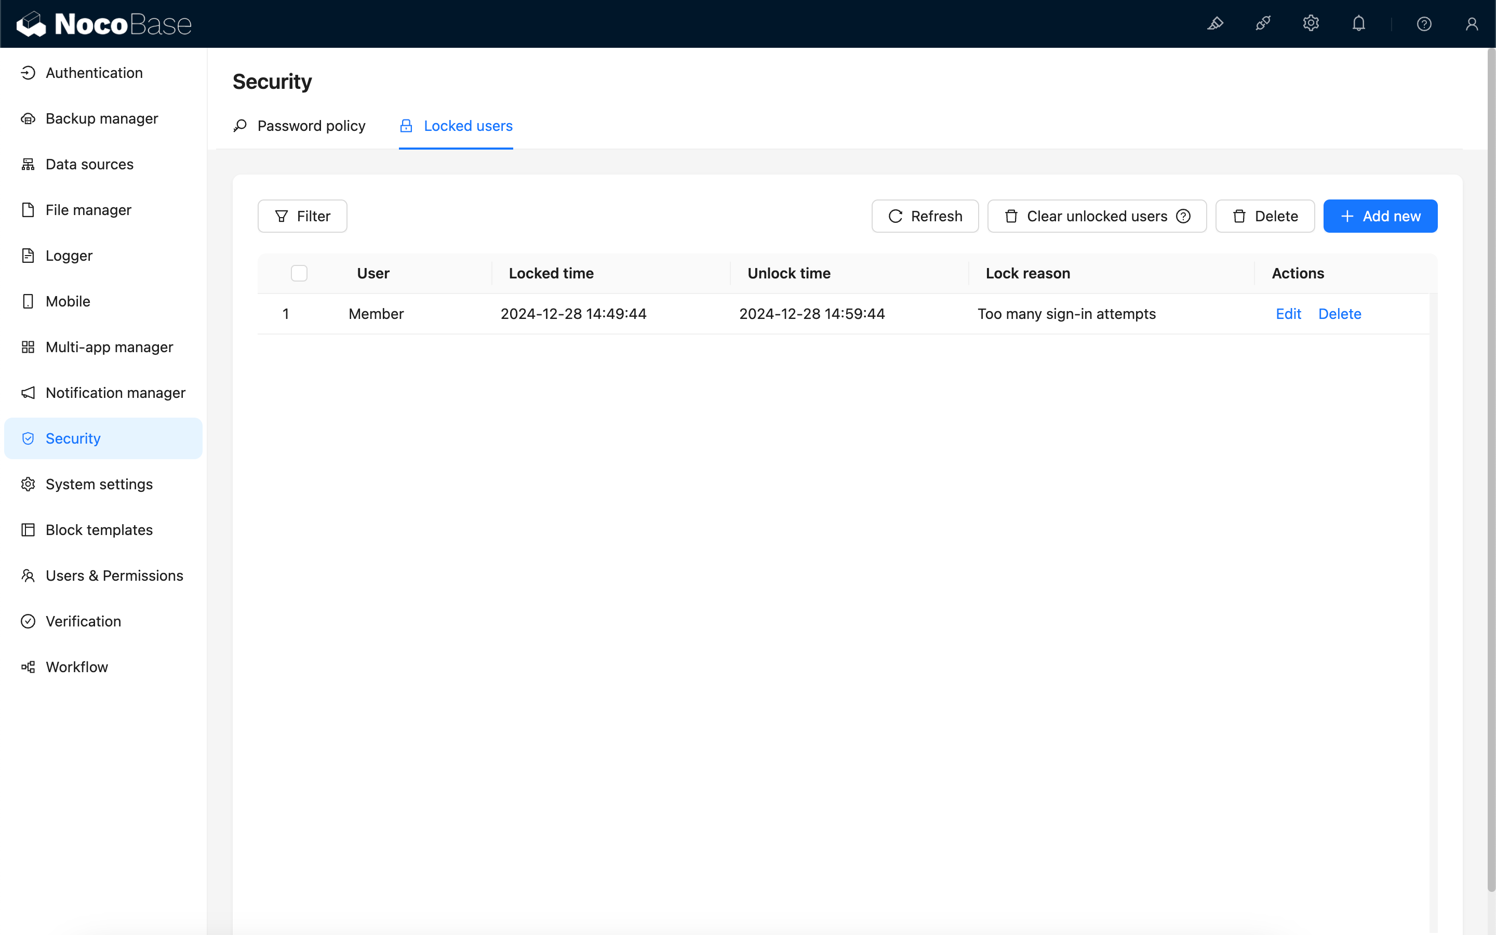Open the plugin manager rocket icon

pyautogui.click(x=1263, y=23)
